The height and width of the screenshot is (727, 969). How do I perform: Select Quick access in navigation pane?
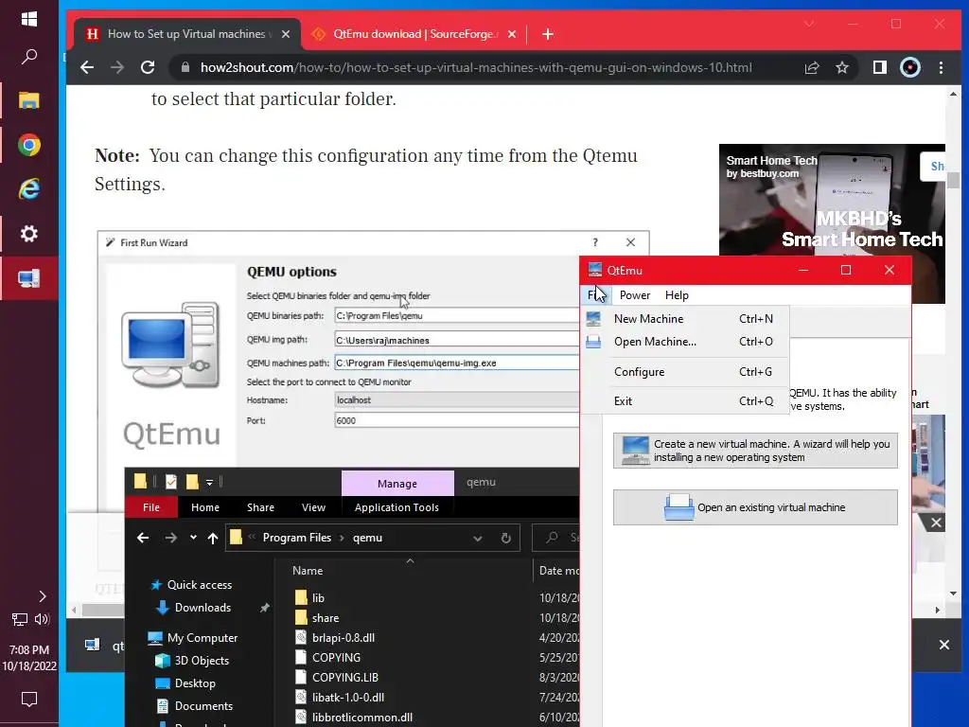(x=200, y=585)
